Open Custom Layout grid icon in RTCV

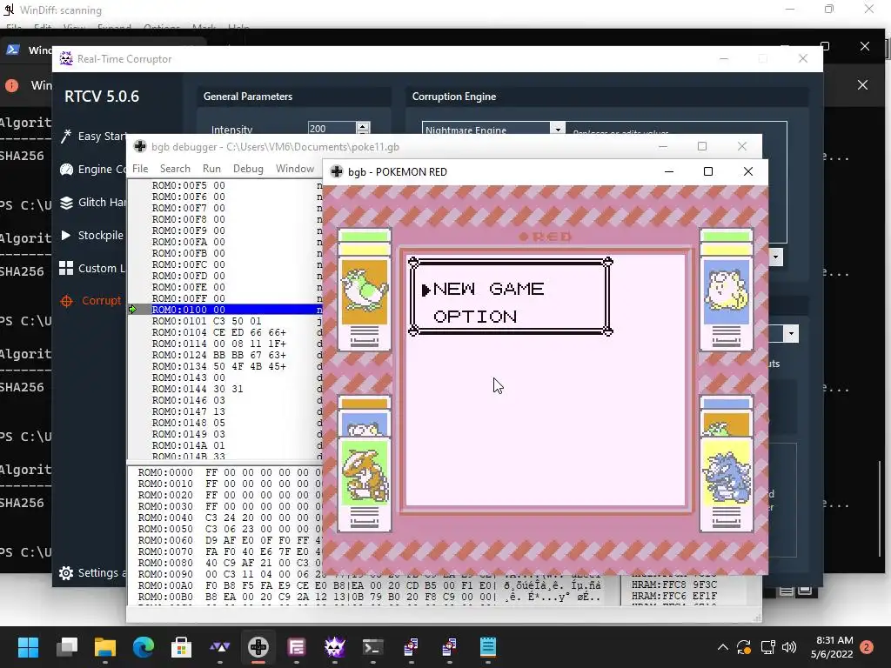coord(66,268)
